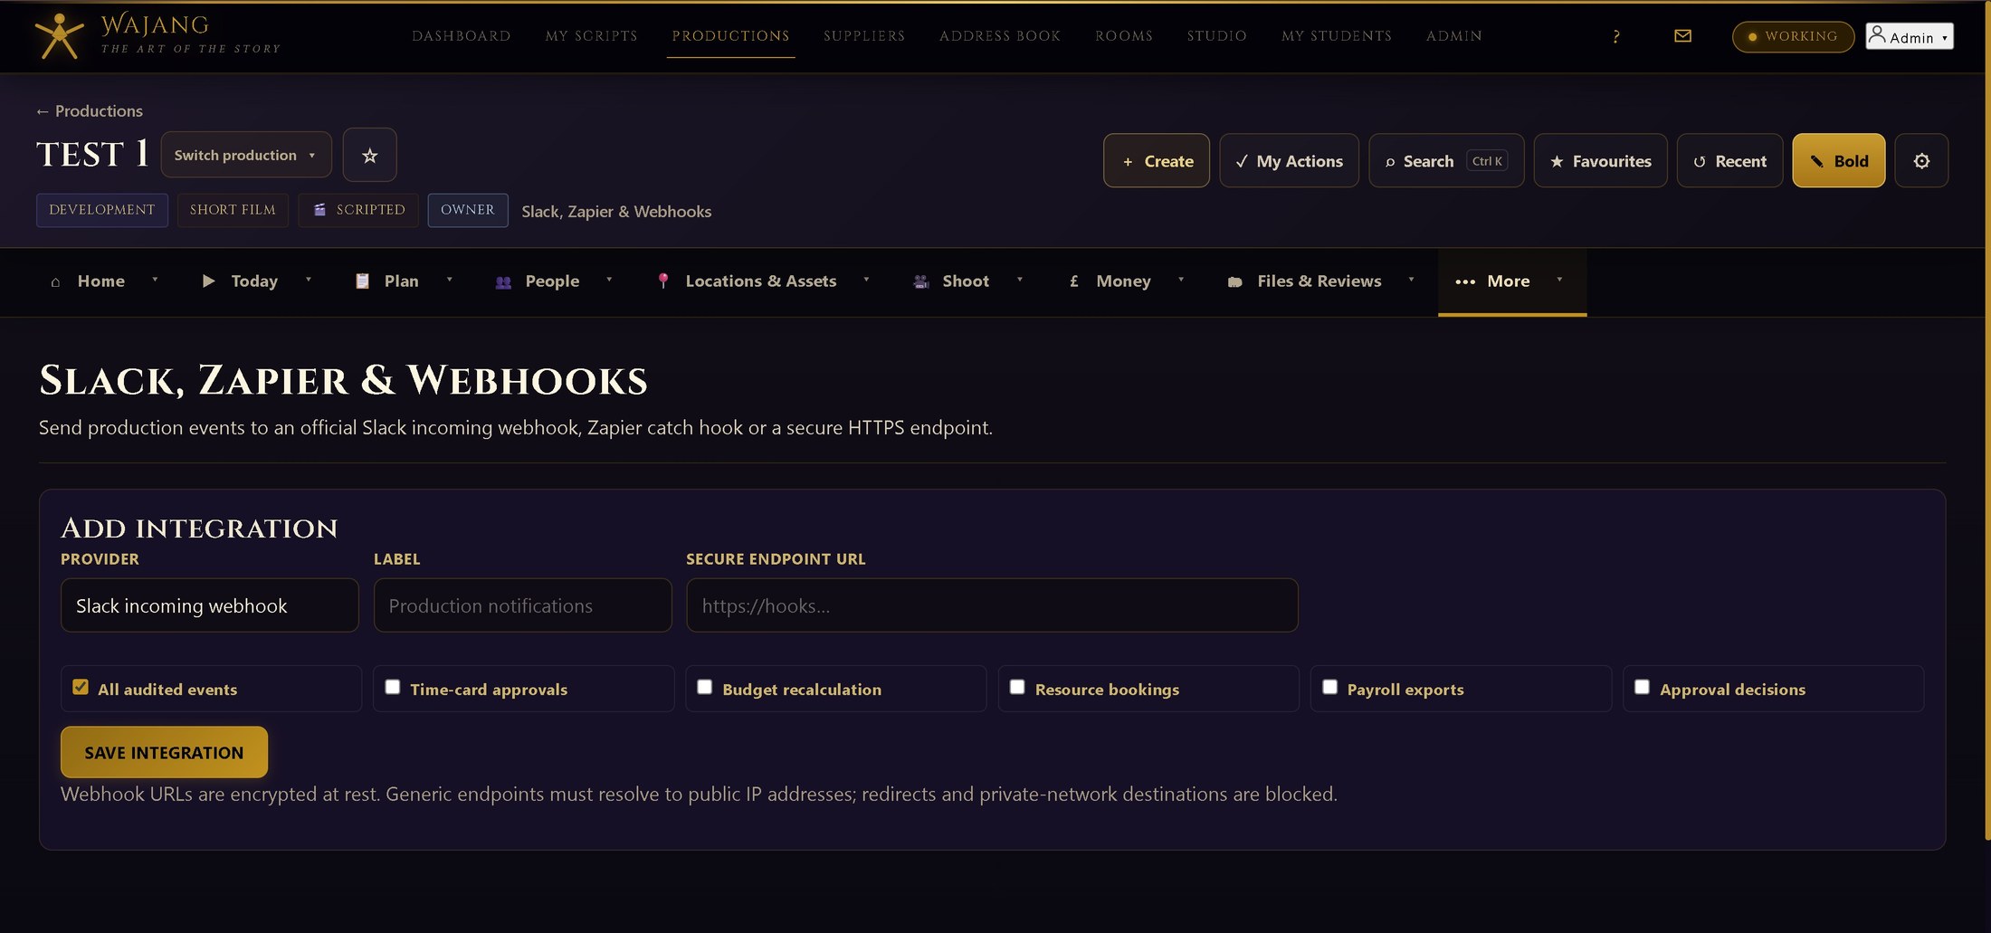Click the checkmark icon on My Actions
The image size is (1991, 933).
tap(1242, 162)
